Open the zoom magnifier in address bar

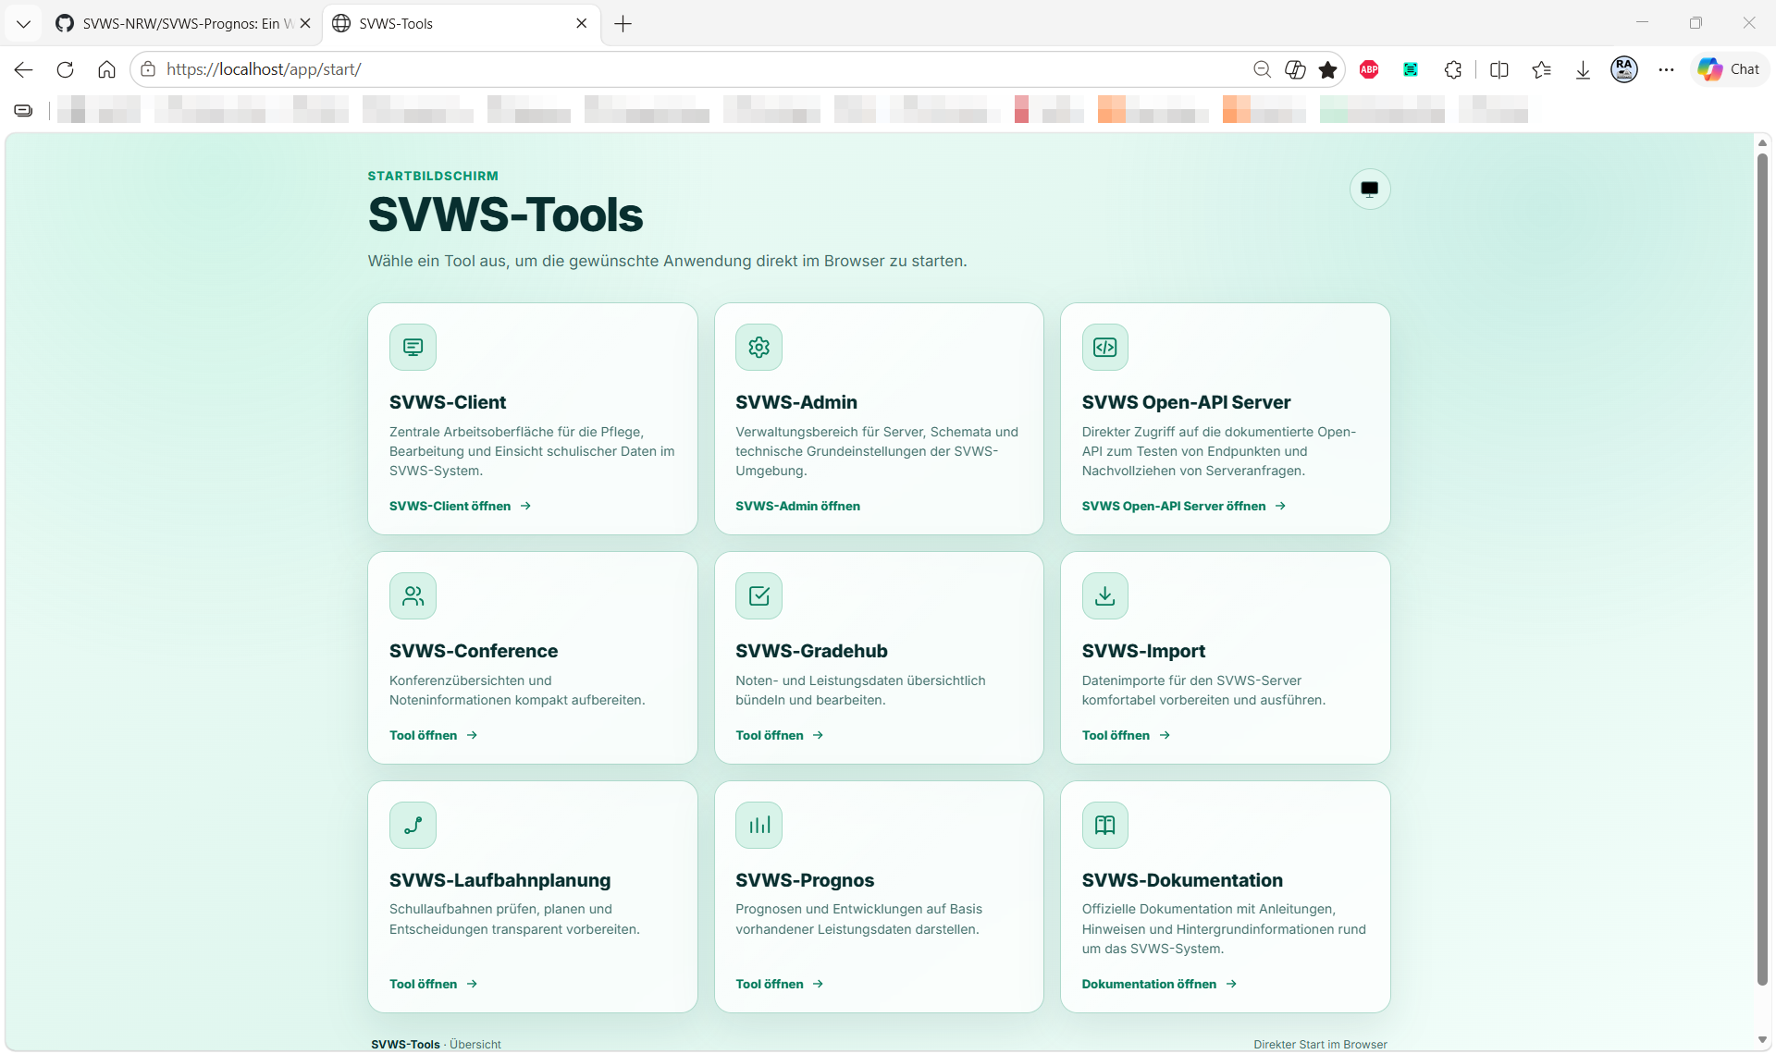pyautogui.click(x=1262, y=69)
